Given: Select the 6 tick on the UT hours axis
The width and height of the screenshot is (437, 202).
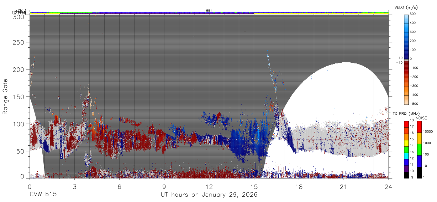Looking at the screenshot, I should (119, 186).
